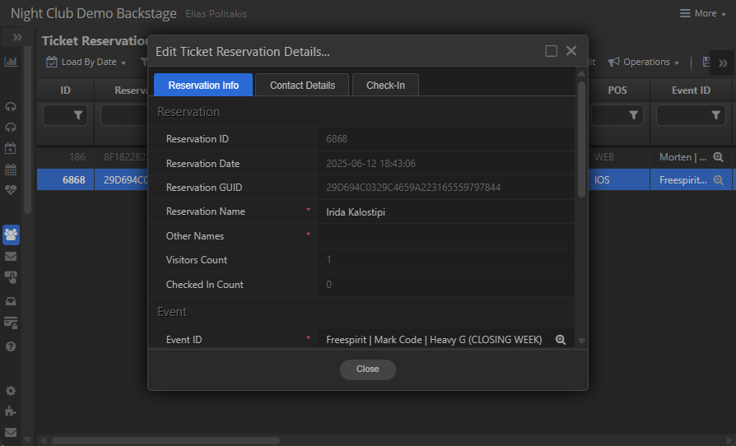Image resolution: width=736 pixels, height=446 pixels.
Task: Click the dialog's vertical scrollbar thumb
Action: [581, 139]
